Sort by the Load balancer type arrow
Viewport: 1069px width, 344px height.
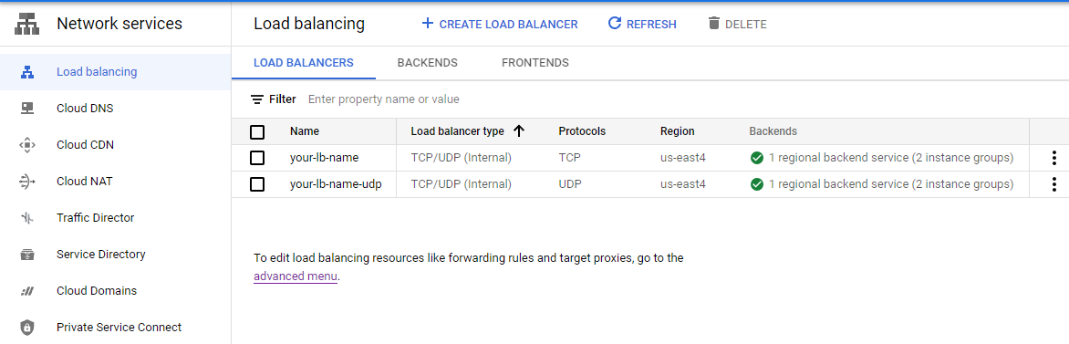tap(519, 131)
